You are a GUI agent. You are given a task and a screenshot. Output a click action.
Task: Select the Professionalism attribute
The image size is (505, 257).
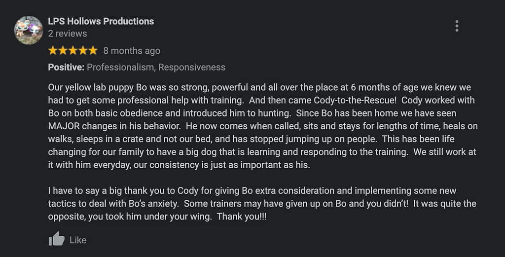click(120, 68)
